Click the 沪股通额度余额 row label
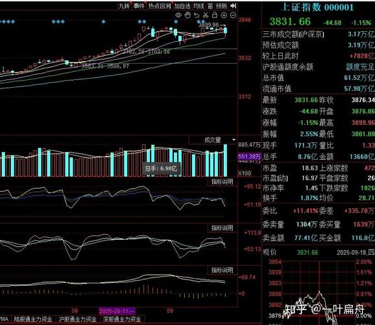Screen dimensions: 375x325 coord(288,67)
